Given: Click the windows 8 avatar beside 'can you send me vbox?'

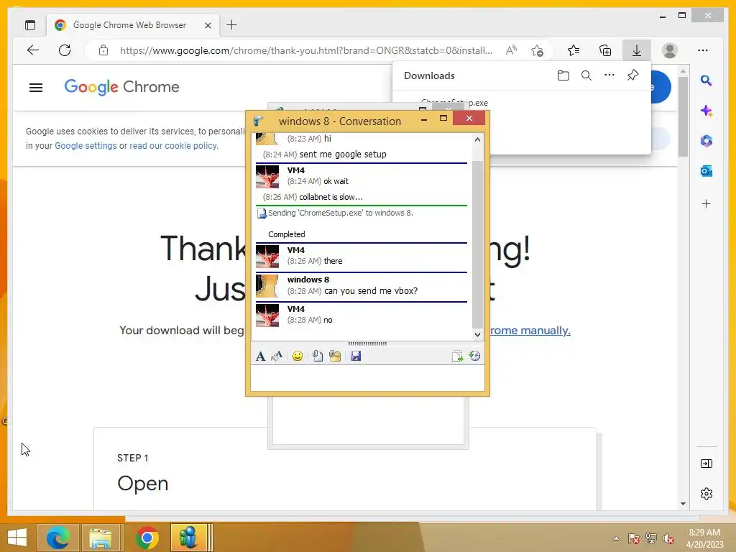Looking at the screenshot, I should (267, 286).
